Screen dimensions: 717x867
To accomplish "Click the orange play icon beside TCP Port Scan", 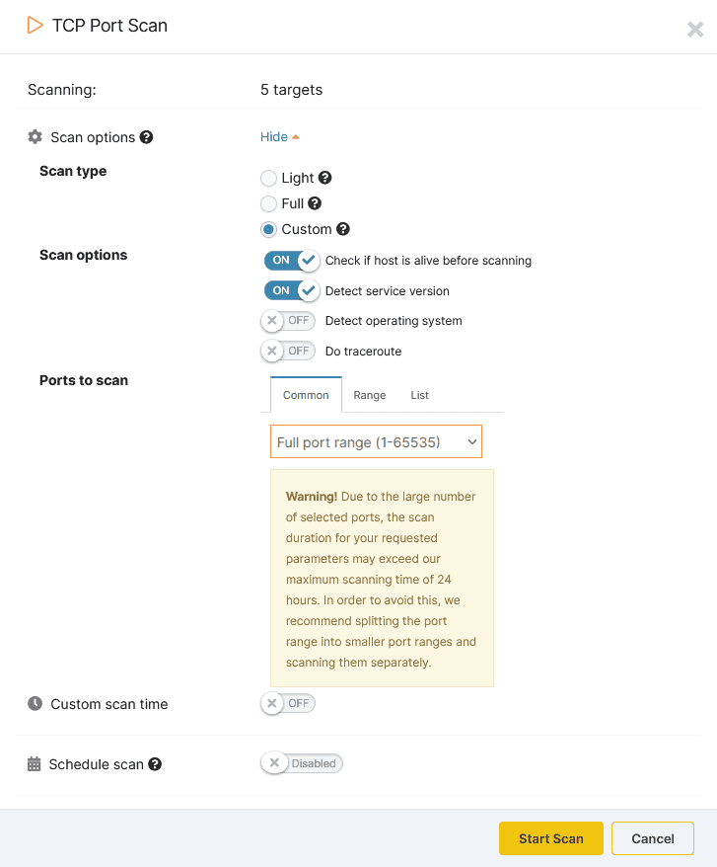I will pyautogui.click(x=35, y=26).
